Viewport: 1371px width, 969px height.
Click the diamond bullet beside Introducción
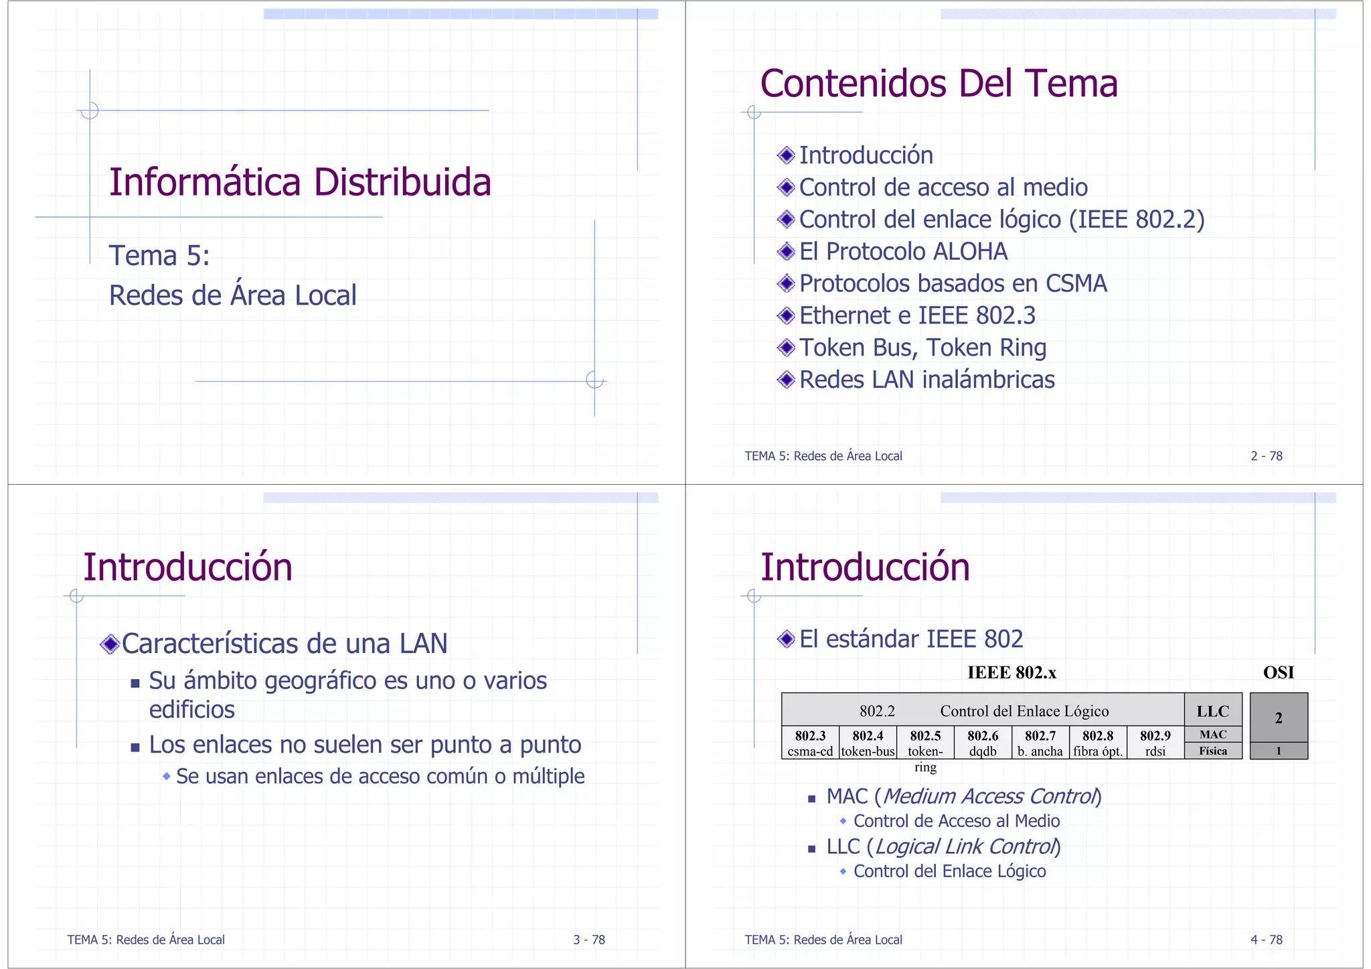pyautogui.click(x=786, y=155)
